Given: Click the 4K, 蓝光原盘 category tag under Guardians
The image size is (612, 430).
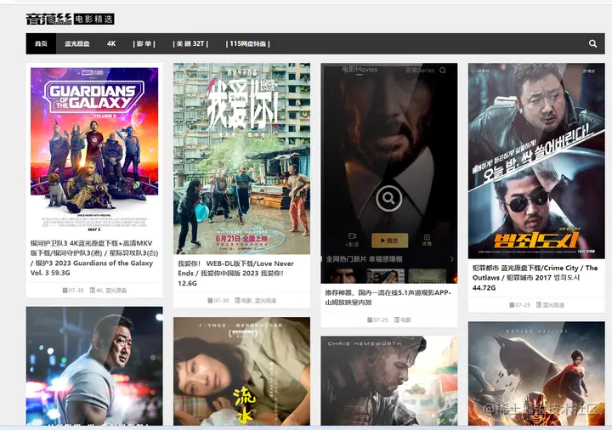Looking at the screenshot, I should click(110, 291).
